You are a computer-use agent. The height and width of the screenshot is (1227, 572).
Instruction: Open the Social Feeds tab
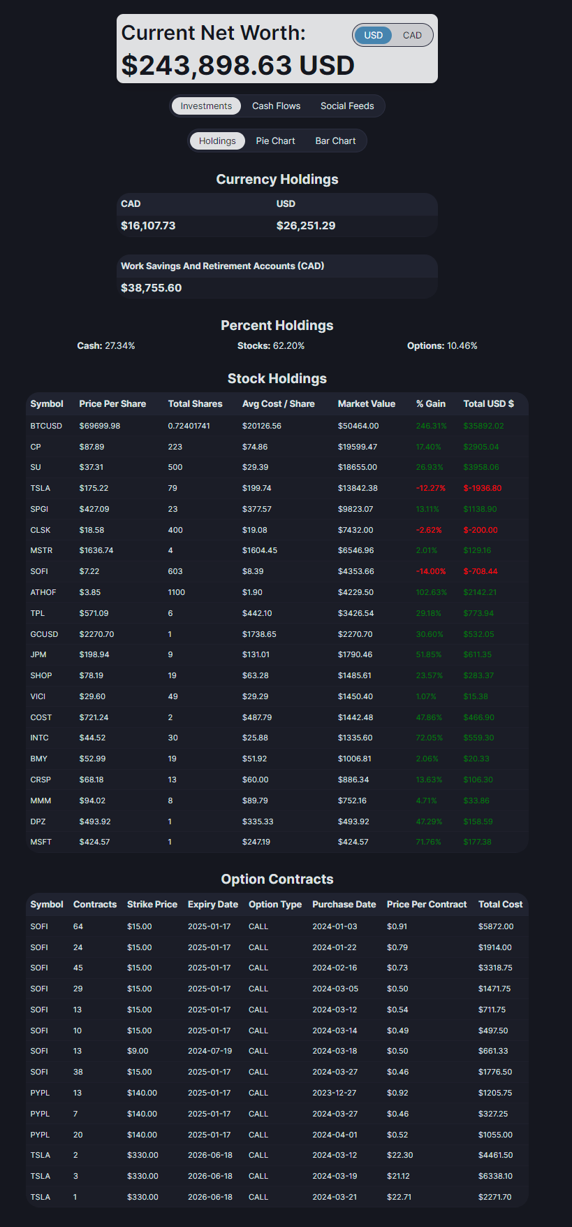pyautogui.click(x=347, y=106)
